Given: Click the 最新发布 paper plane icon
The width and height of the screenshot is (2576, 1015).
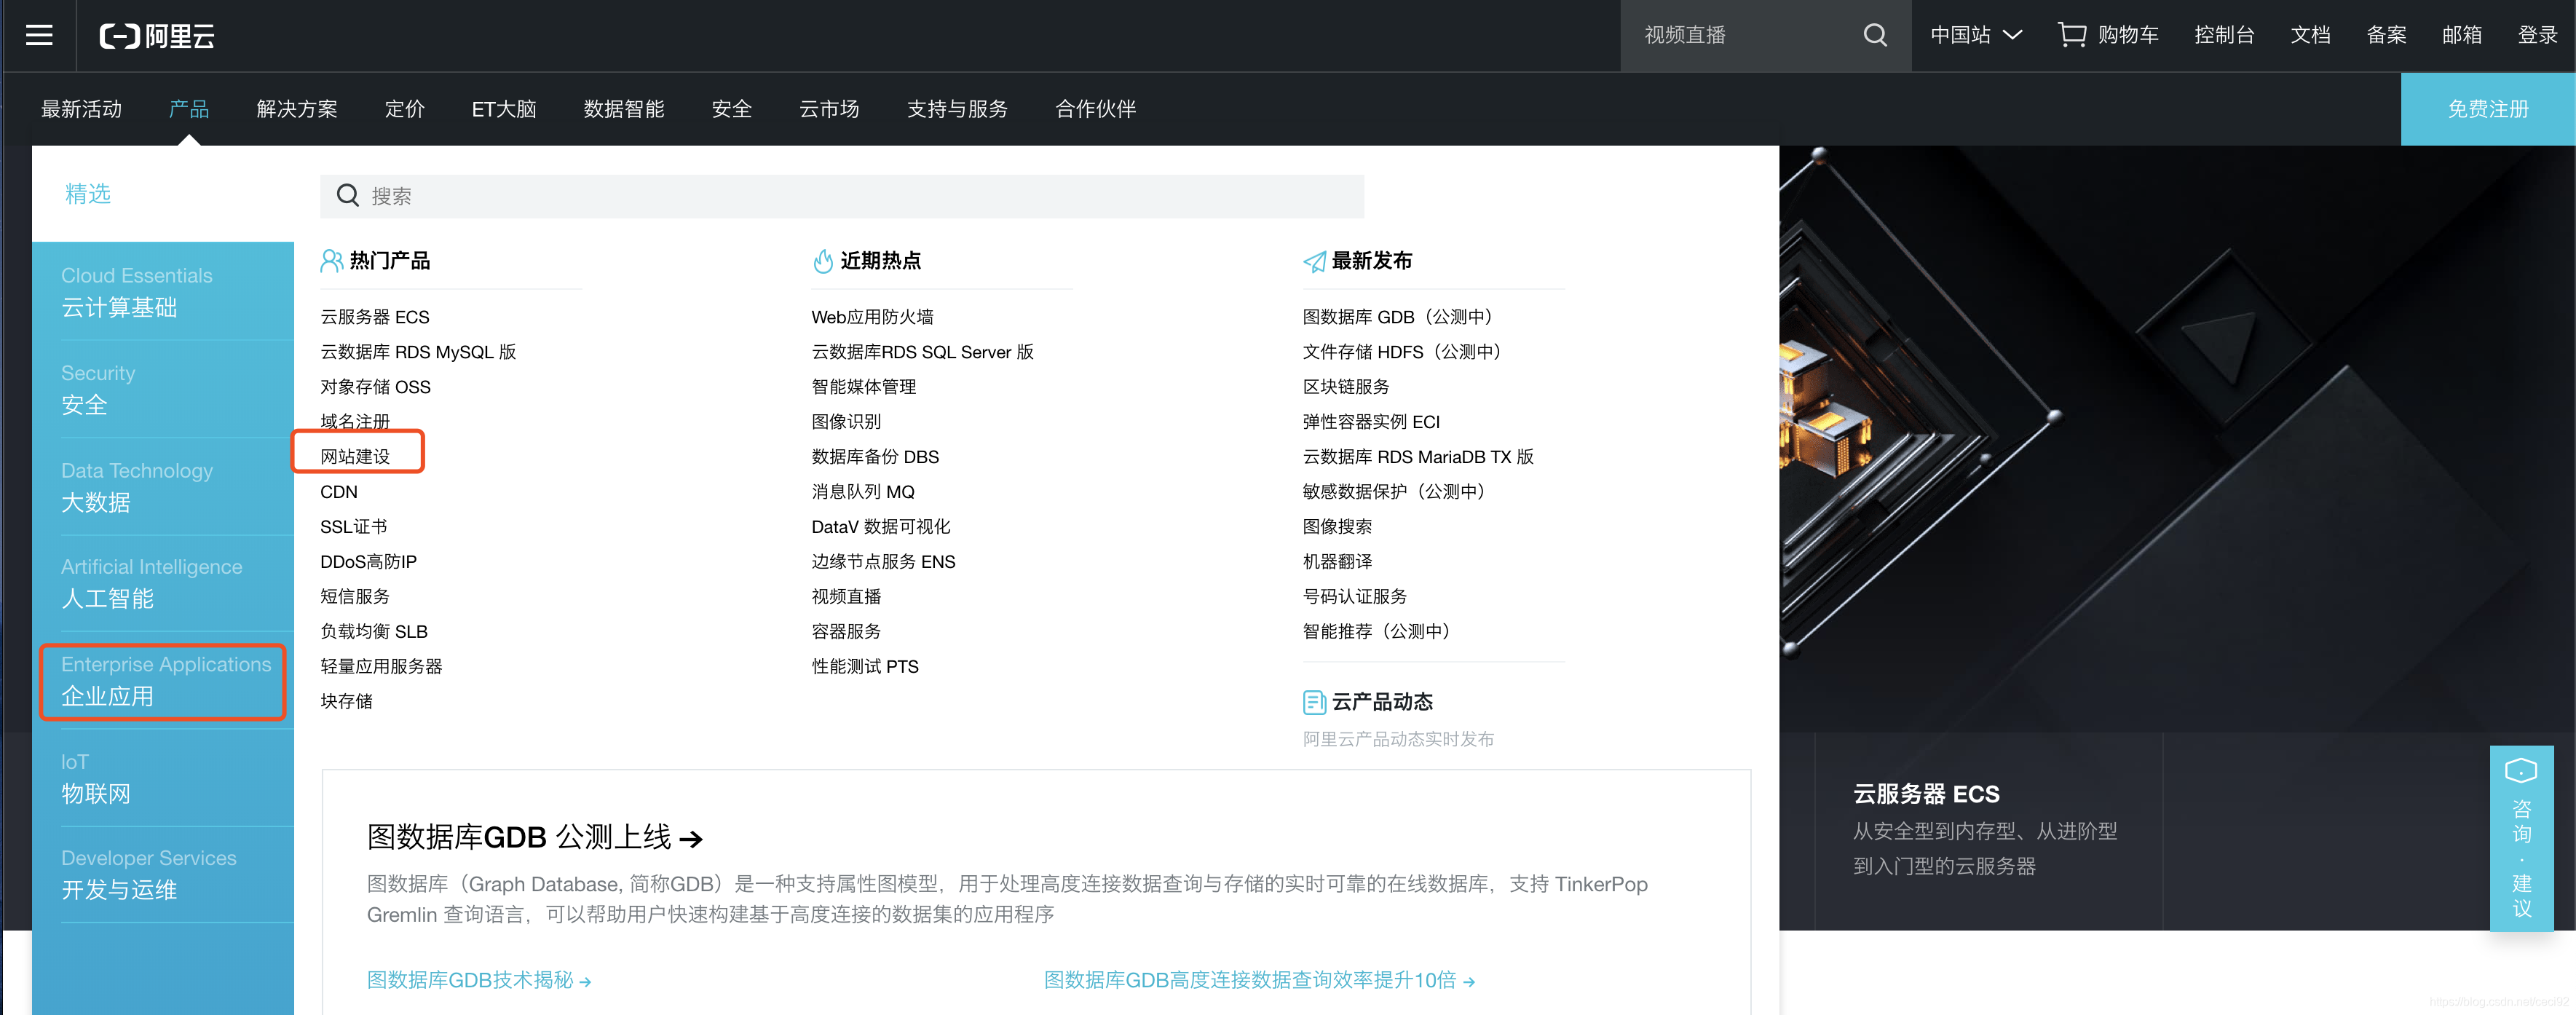Looking at the screenshot, I should pyautogui.click(x=1314, y=261).
